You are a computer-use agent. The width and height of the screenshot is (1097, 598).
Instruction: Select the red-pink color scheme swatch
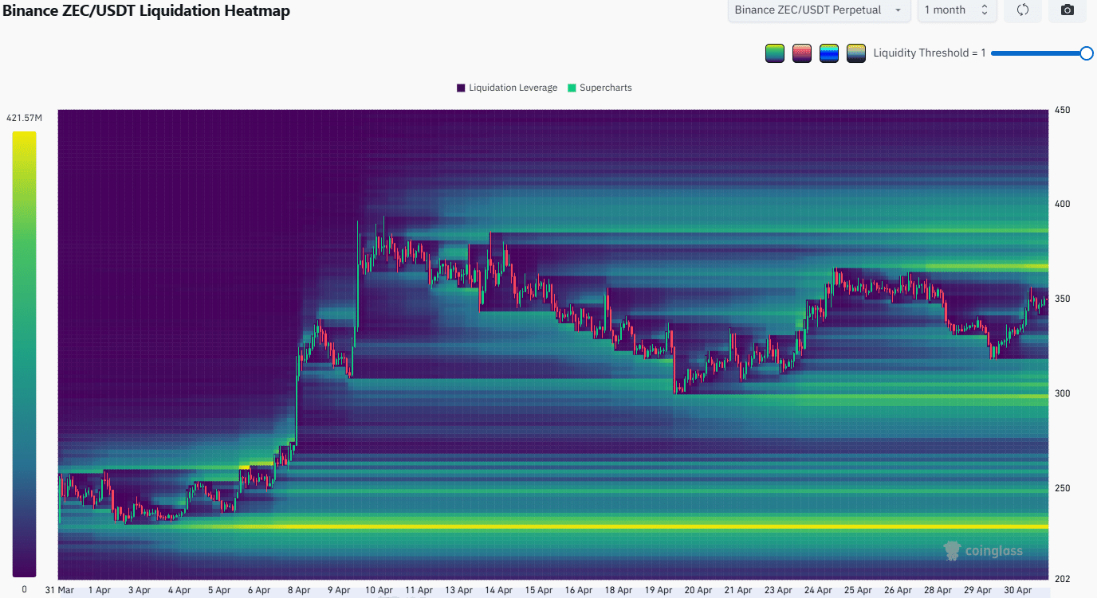(802, 53)
